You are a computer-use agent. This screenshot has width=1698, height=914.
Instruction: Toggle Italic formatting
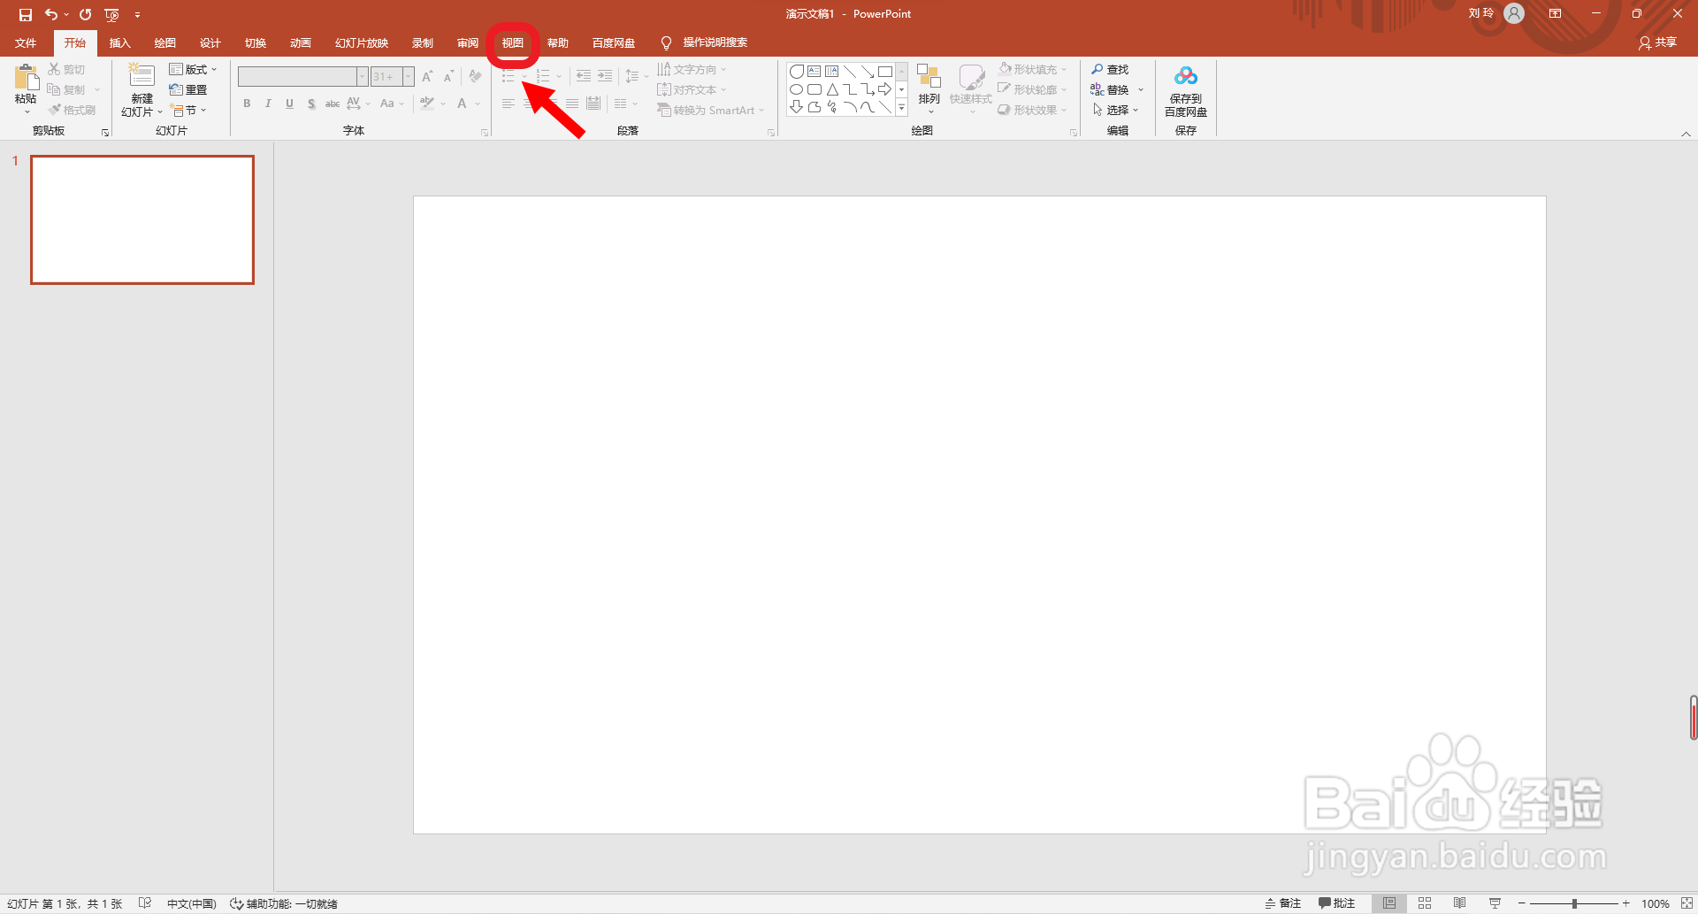click(x=268, y=104)
